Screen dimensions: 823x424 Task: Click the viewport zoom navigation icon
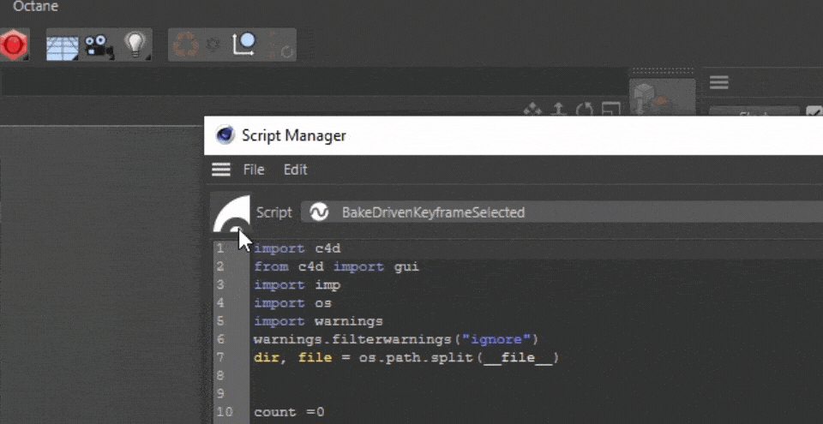558,110
